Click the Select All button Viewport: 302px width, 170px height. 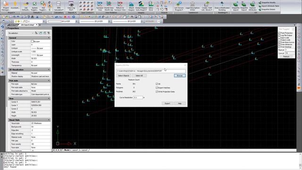[139, 76]
